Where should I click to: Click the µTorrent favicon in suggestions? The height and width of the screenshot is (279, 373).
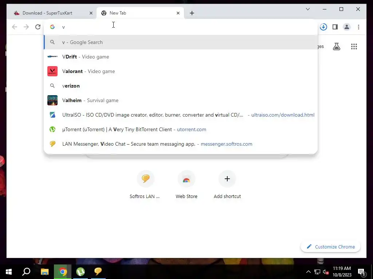[x=52, y=129]
